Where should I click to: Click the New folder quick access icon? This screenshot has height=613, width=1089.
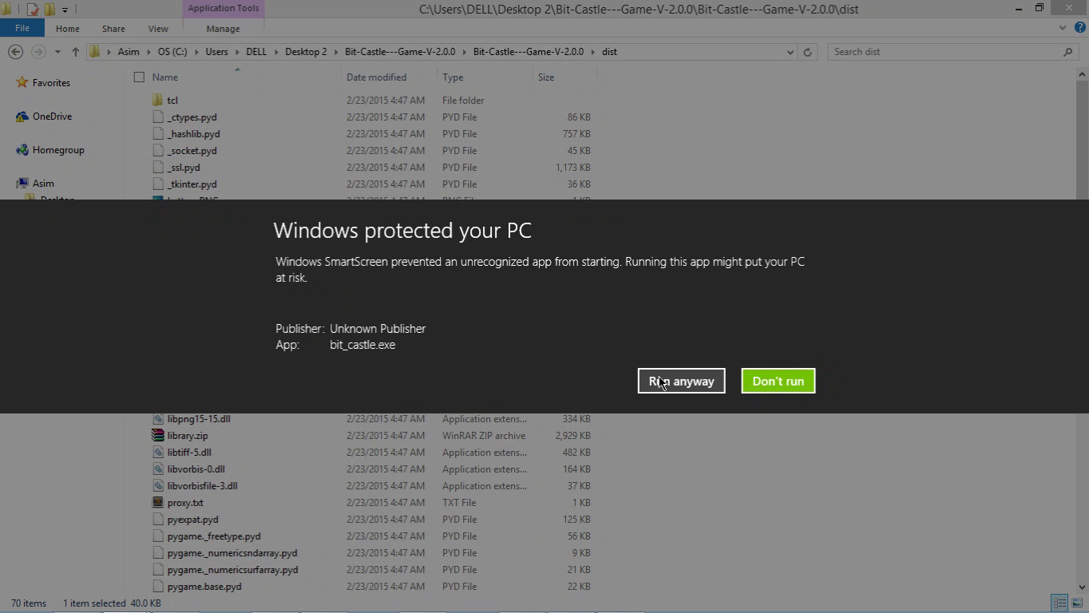(x=49, y=10)
